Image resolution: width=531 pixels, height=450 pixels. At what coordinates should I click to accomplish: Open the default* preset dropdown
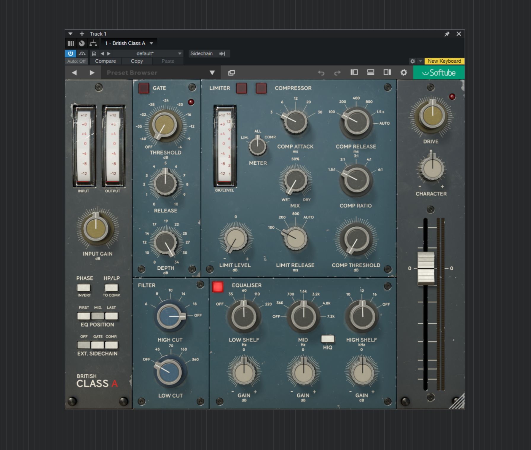pyautogui.click(x=147, y=53)
